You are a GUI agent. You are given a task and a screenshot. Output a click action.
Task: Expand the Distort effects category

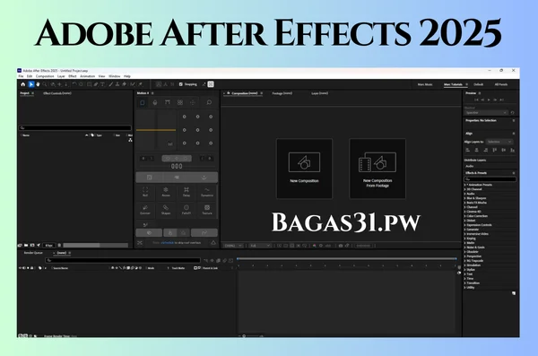[464, 221]
